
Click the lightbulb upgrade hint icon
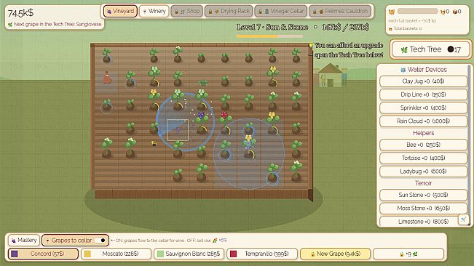tap(310, 45)
